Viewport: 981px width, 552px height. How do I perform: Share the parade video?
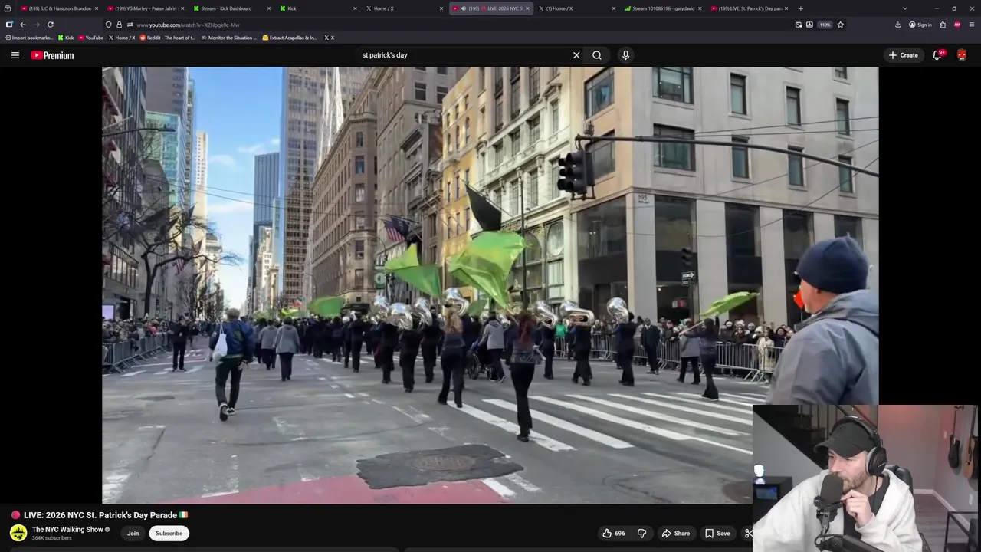676,534
